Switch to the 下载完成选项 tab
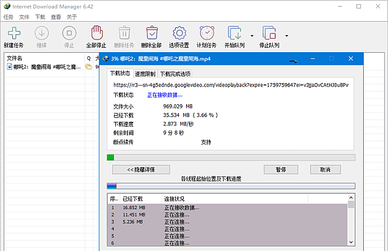 pos(175,74)
